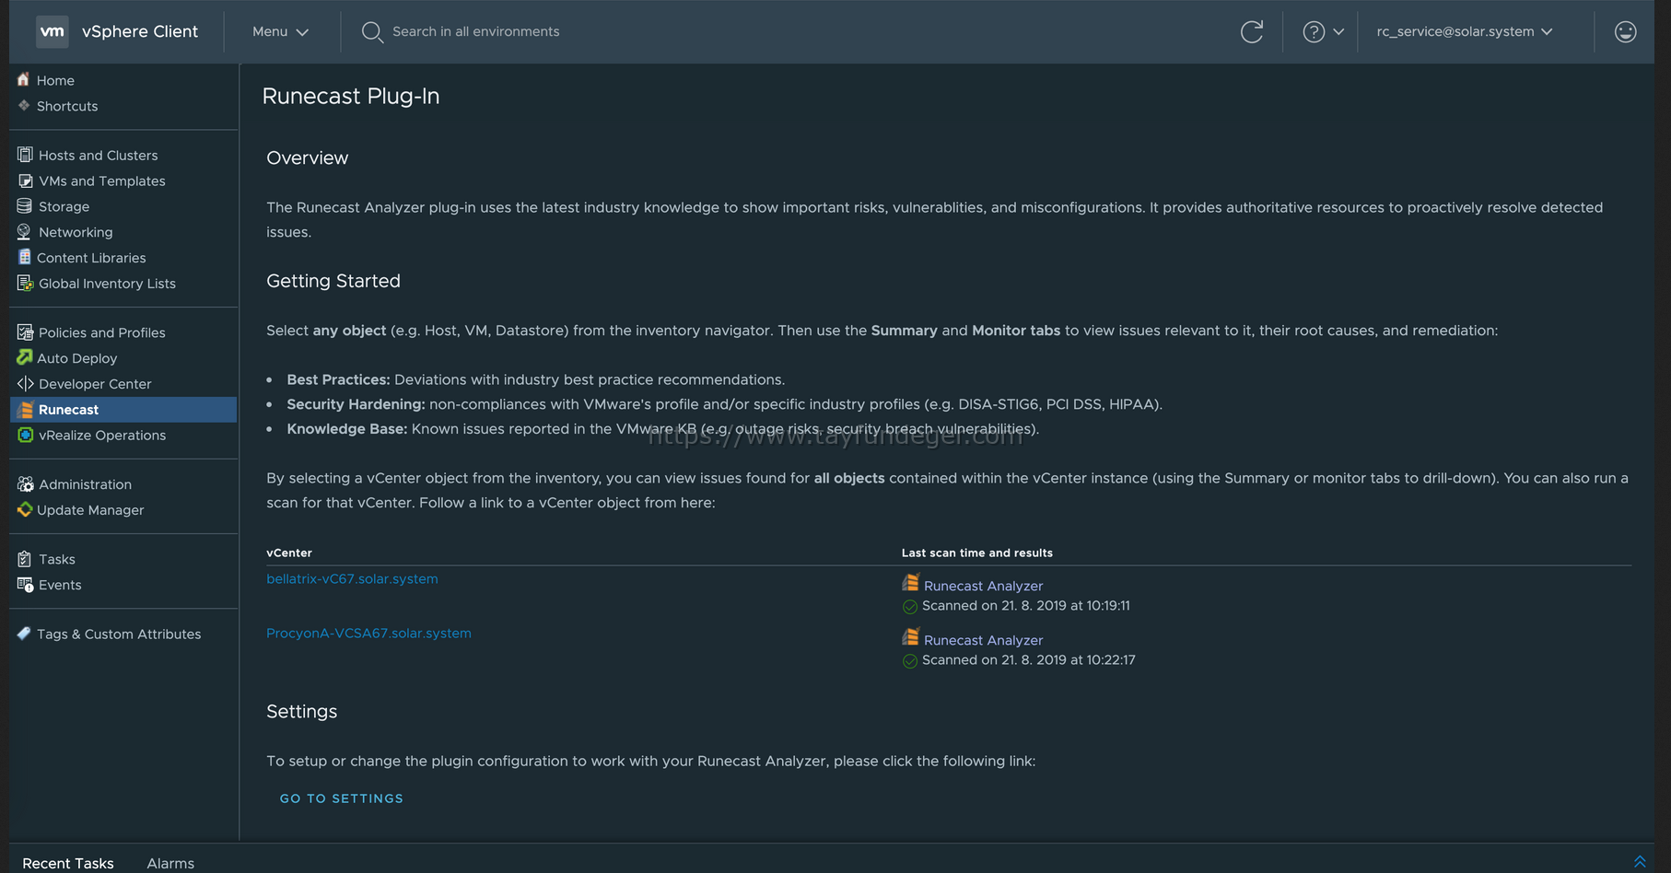Click green check icon for 10:19:11 scan
The image size is (1671, 873).
pos(910,606)
